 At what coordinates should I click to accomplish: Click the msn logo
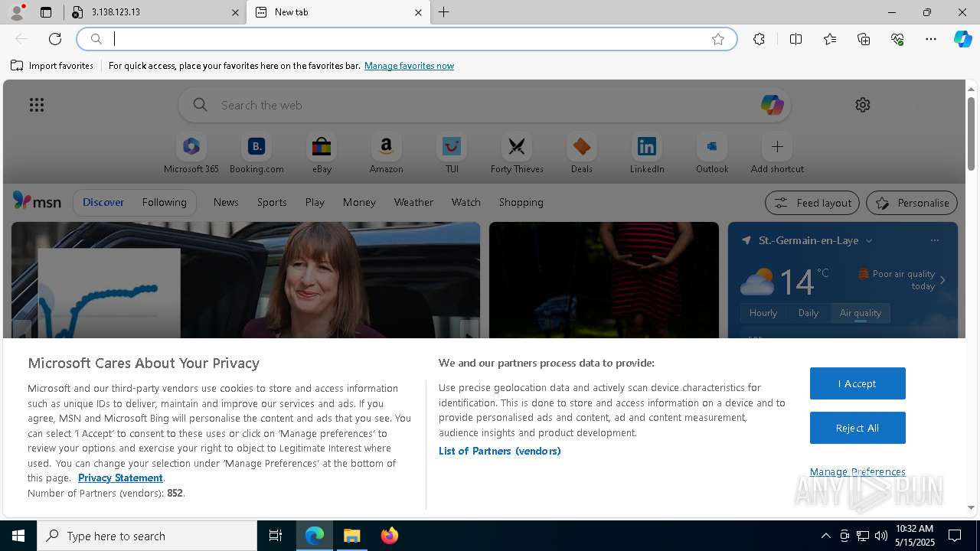coord(37,201)
